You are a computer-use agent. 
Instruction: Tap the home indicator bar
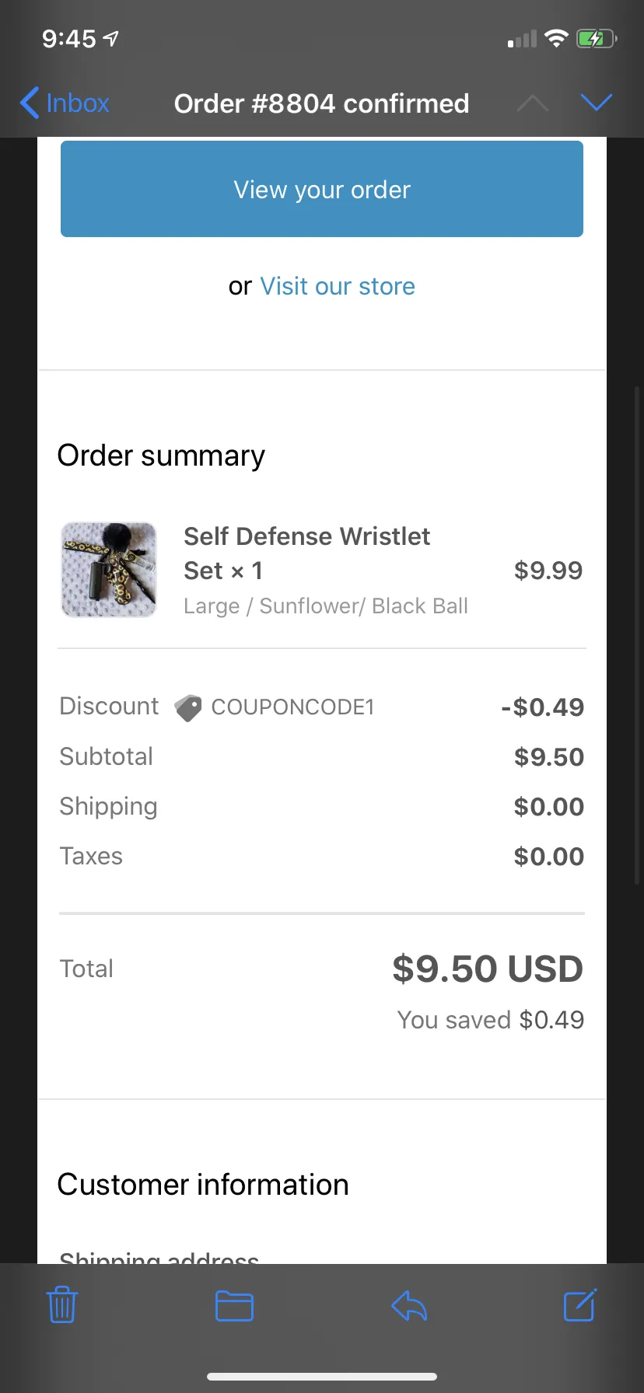[322, 1377]
